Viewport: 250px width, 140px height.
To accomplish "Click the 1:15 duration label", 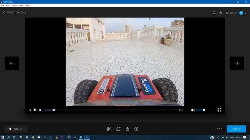I will pos(181,110).
